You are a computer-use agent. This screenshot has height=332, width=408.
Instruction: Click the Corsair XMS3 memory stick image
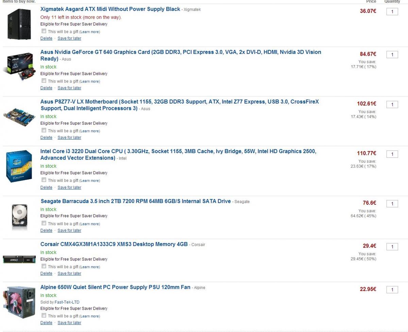pos(19,259)
